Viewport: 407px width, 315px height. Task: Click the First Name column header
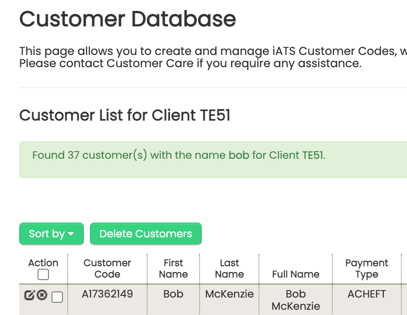click(173, 269)
